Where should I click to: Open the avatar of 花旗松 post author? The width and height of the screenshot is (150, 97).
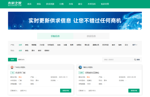(80, 67)
